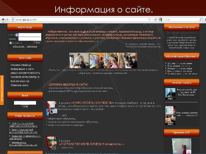Click the forgot password link
Viewport: 206px width, 154px height.
tap(18, 46)
